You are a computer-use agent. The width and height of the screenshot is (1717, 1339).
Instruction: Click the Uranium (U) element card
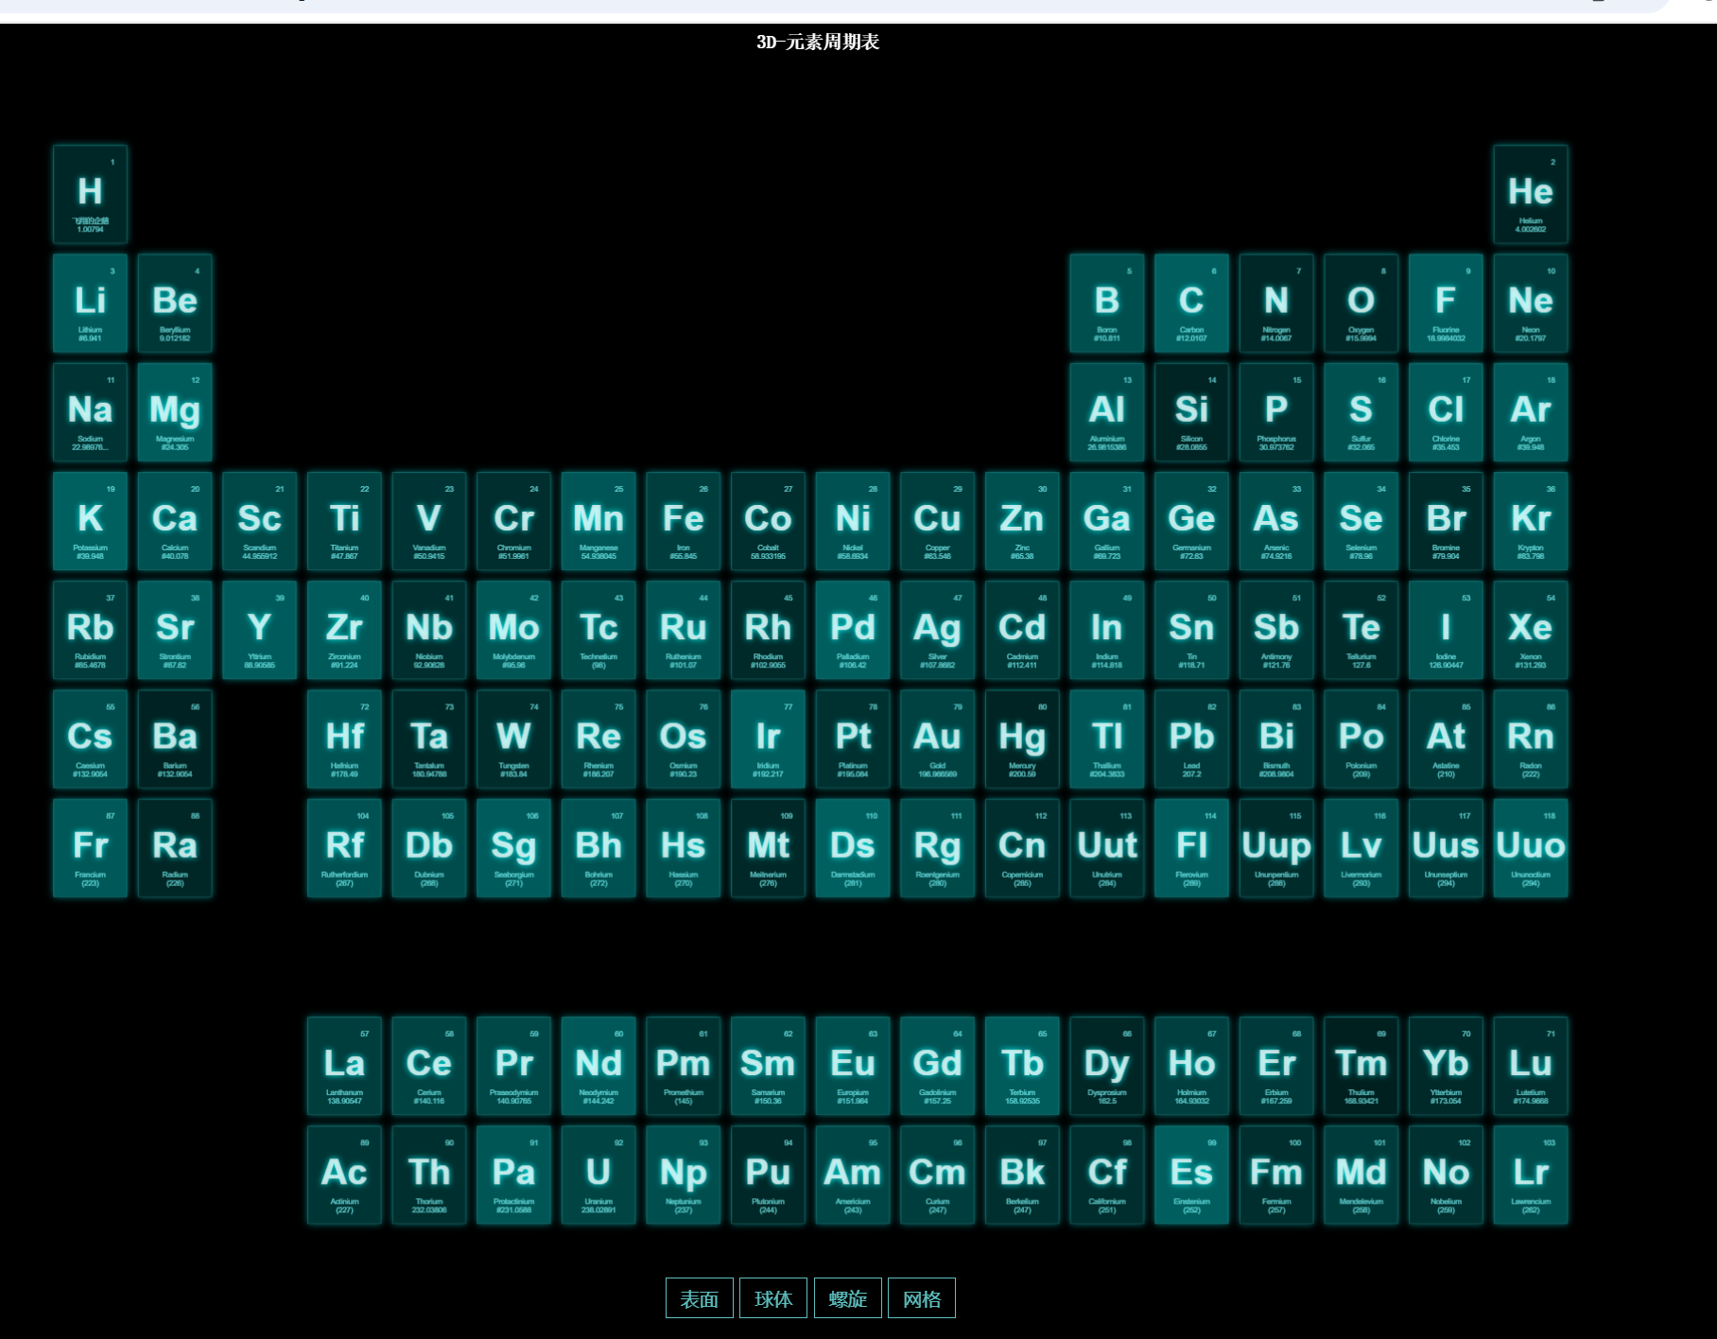(x=598, y=1174)
